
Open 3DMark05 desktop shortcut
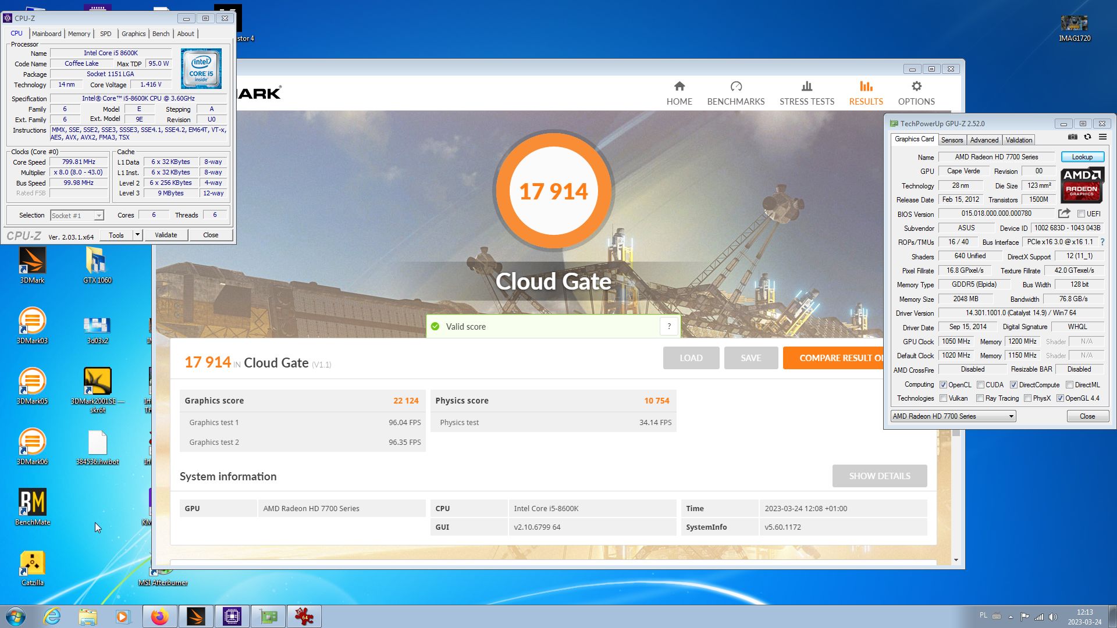(33, 386)
